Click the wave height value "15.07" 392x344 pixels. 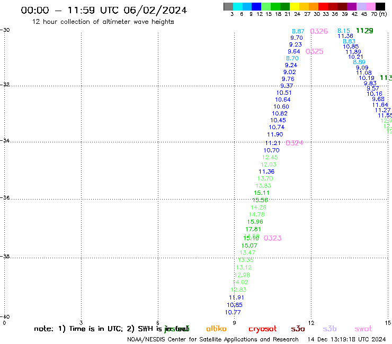tap(250, 246)
